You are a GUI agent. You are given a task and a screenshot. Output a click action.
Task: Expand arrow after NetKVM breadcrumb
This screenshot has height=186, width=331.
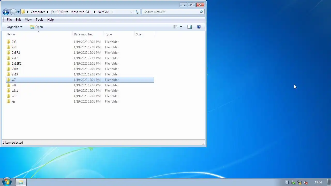[x=112, y=12]
